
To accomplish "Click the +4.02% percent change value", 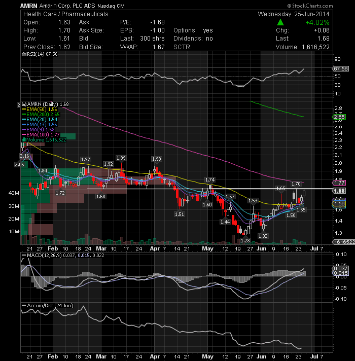I will click(317, 22).
